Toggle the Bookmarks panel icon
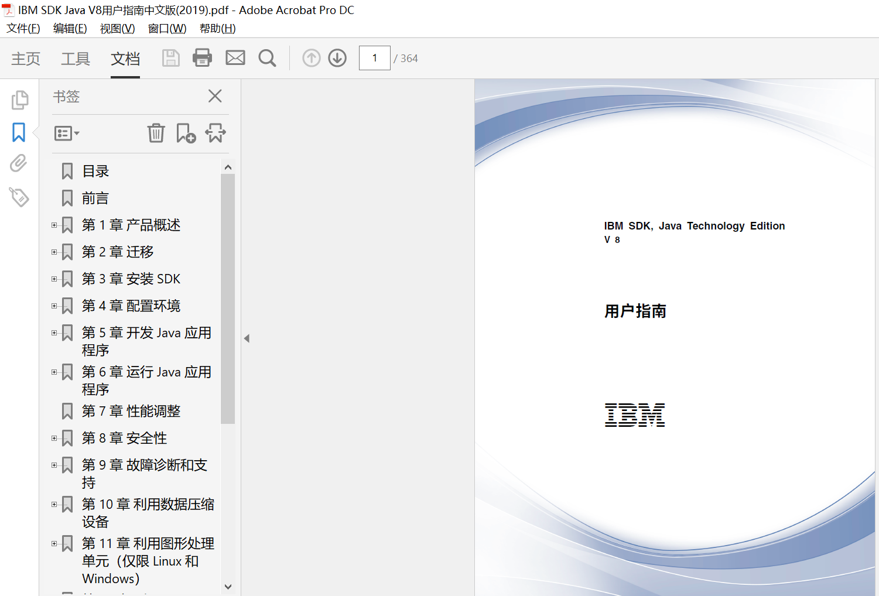The height and width of the screenshot is (596, 879). pyautogui.click(x=19, y=132)
